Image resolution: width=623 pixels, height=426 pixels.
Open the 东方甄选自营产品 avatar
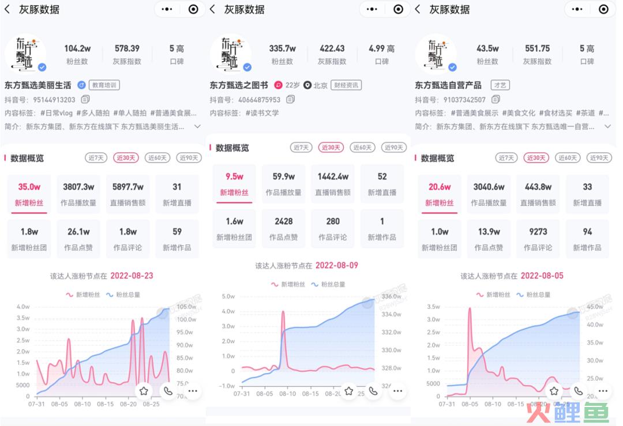(436, 54)
